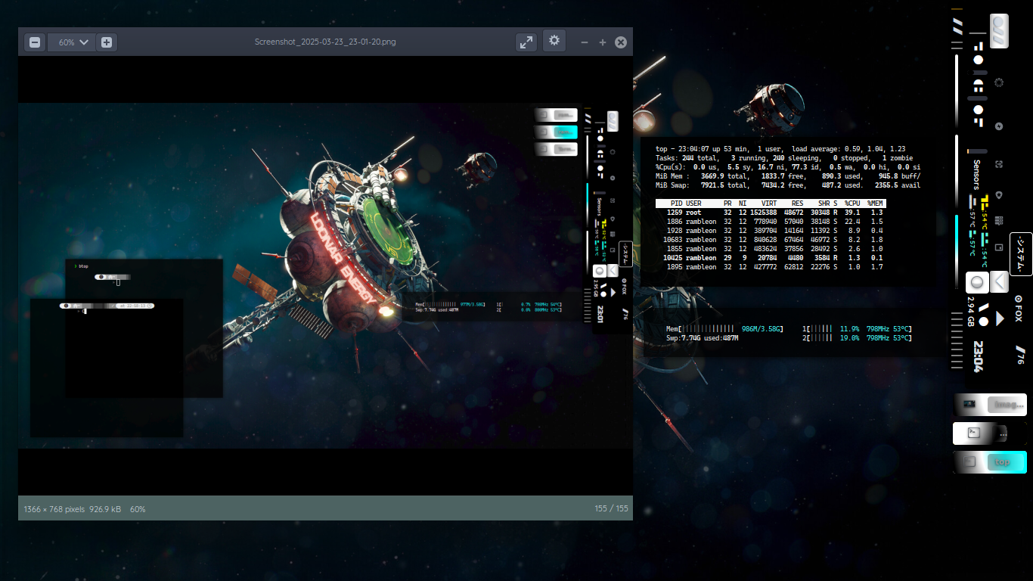1033x581 pixels.
Task: Click the gear icon in the system sidebar
Action: 997,83
